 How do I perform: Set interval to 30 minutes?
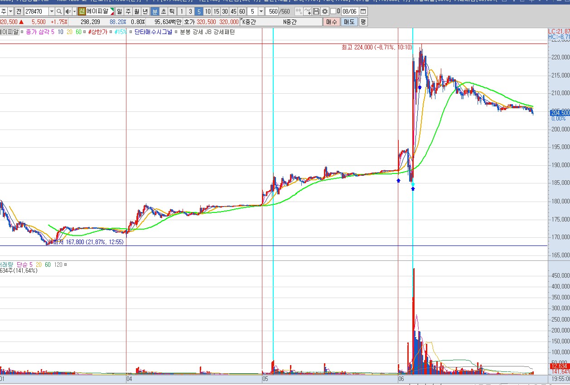coord(225,11)
